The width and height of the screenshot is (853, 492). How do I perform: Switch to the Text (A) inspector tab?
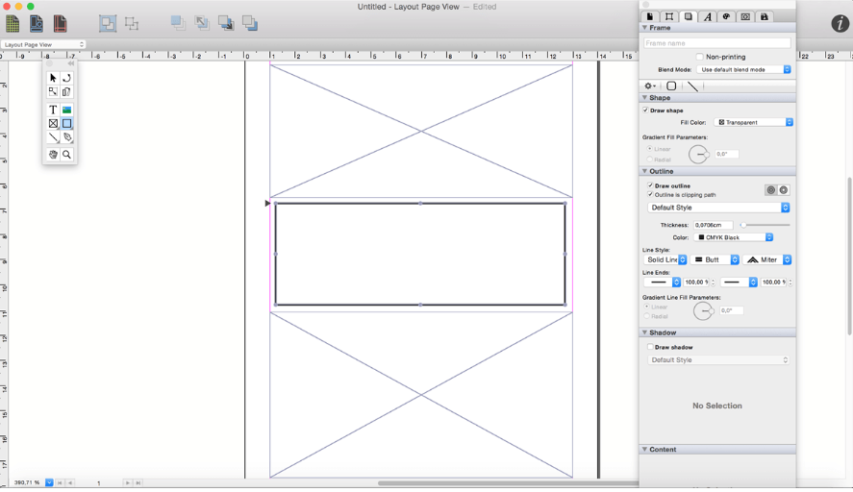coord(708,16)
